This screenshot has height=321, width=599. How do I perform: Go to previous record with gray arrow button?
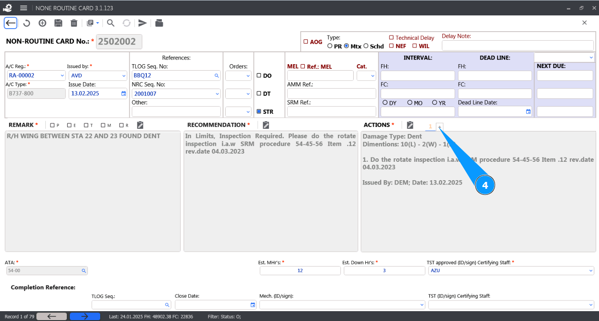tap(51, 316)
